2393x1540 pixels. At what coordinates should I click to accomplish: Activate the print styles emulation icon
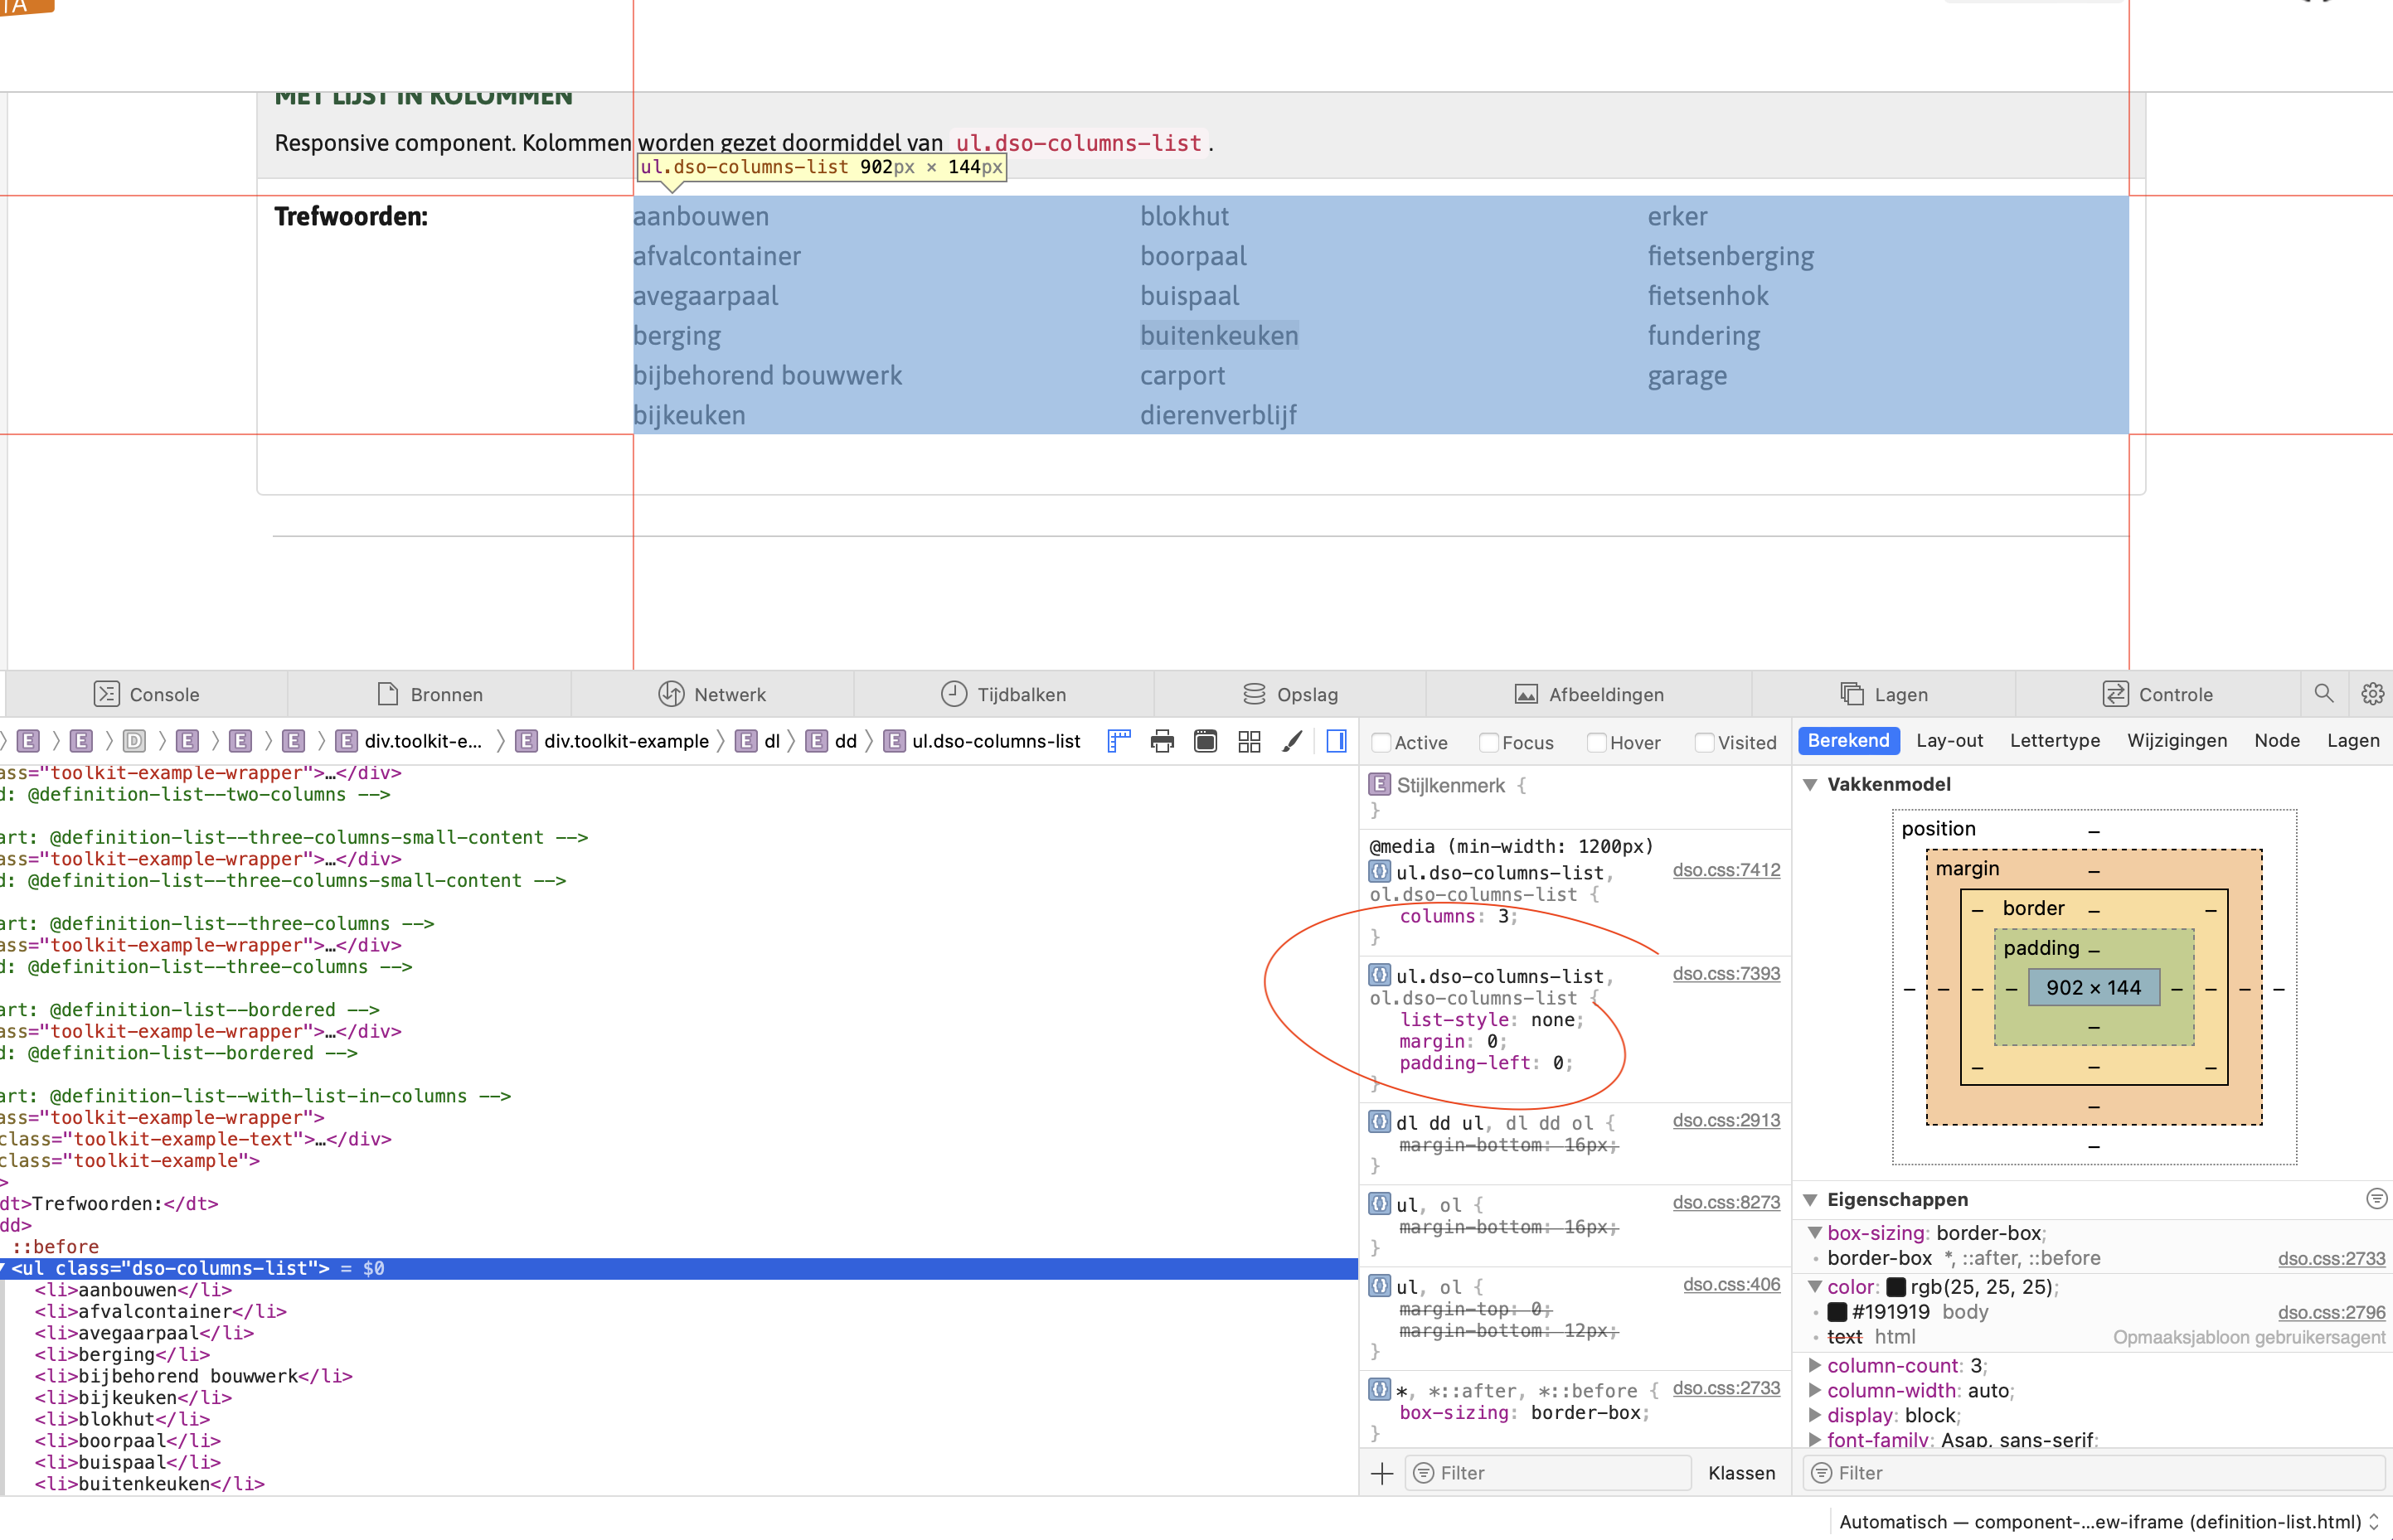coord(1162,741)
